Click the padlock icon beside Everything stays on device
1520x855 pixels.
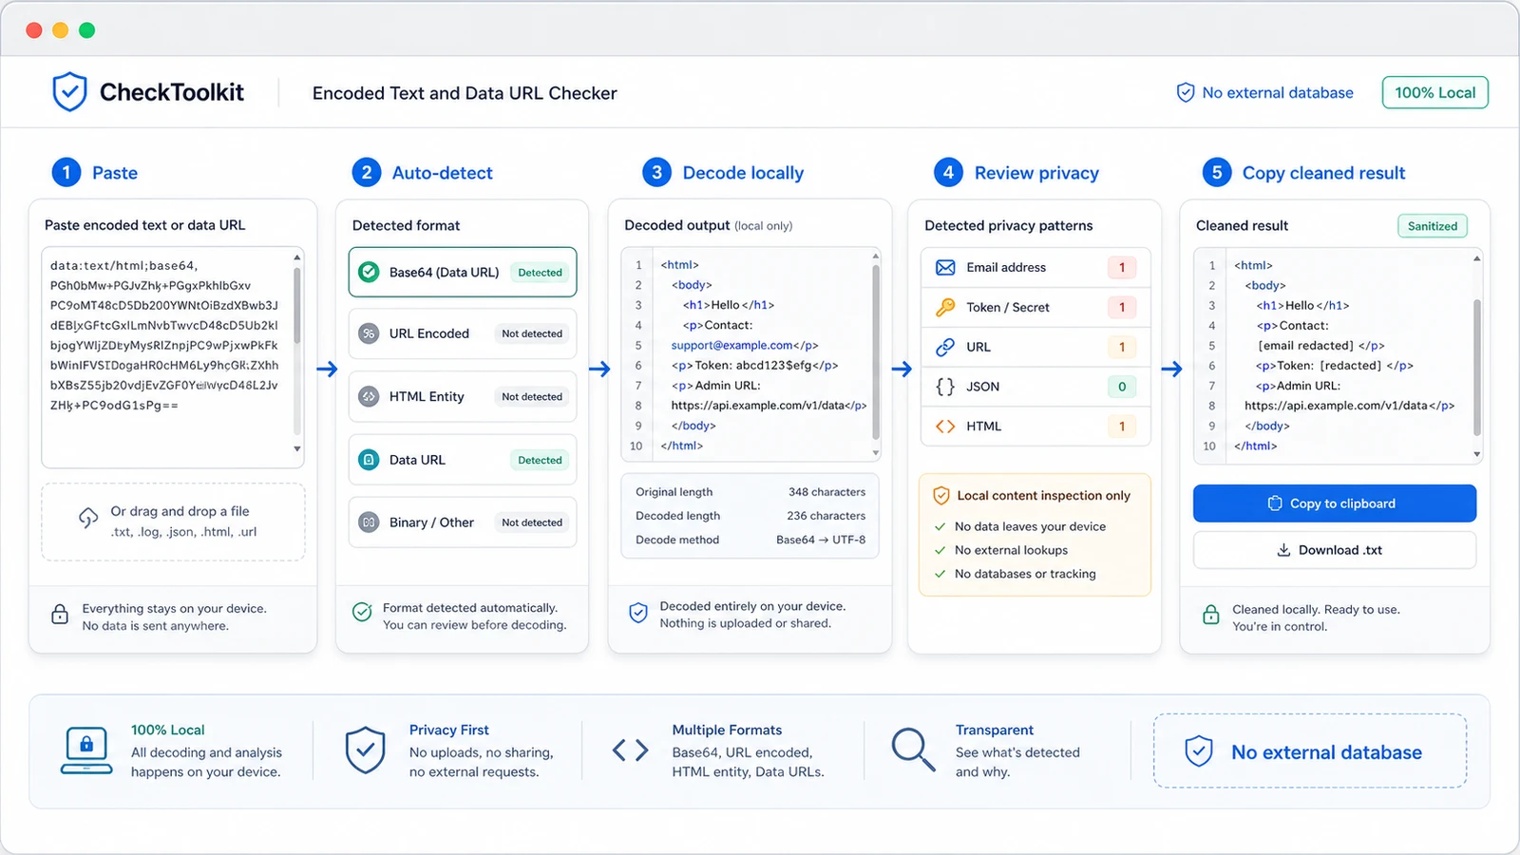coord(60,614)
